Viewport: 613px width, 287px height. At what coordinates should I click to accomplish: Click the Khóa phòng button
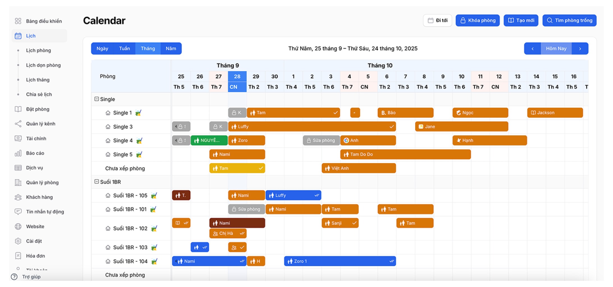477,20
